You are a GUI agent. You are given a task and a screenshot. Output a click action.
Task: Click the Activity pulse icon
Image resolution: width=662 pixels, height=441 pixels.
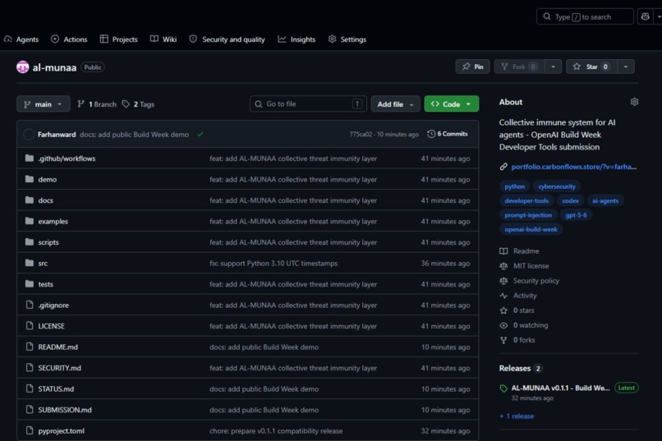[x=503, y=296]
